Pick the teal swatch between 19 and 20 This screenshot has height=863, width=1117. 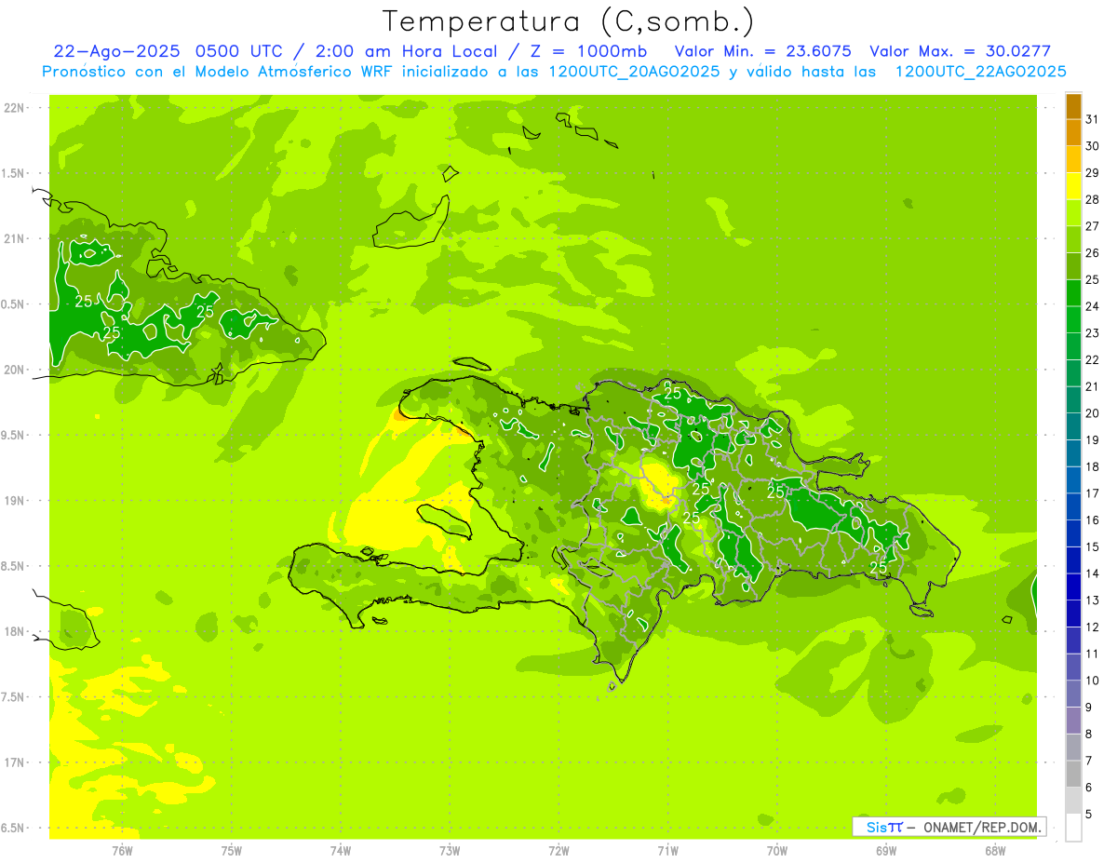tap(1073, 427)
